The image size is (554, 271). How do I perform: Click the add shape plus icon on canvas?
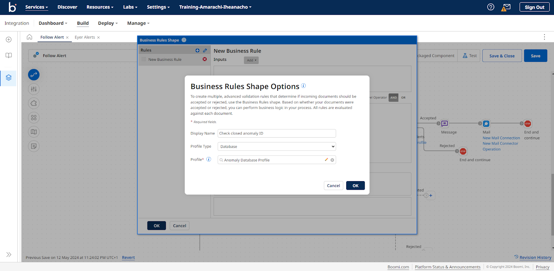[431, 196]
